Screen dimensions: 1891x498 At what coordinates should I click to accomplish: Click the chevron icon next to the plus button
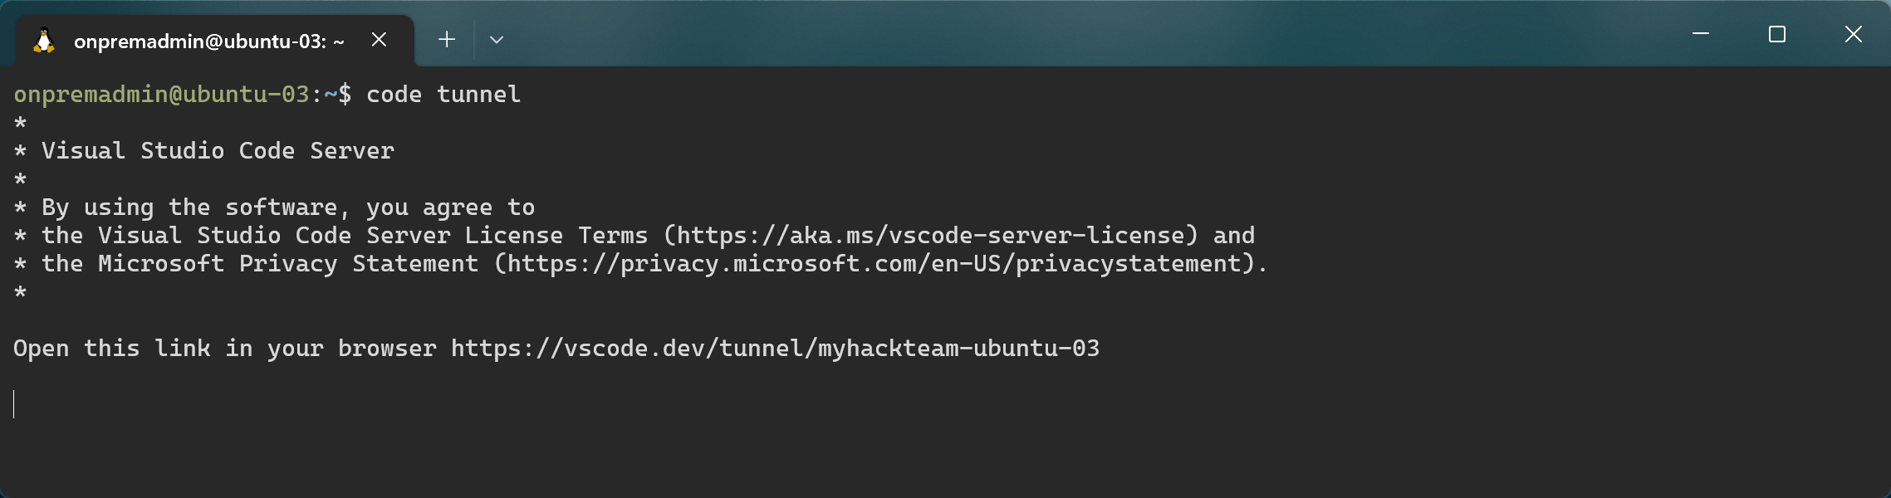click(x=497, y=39)
